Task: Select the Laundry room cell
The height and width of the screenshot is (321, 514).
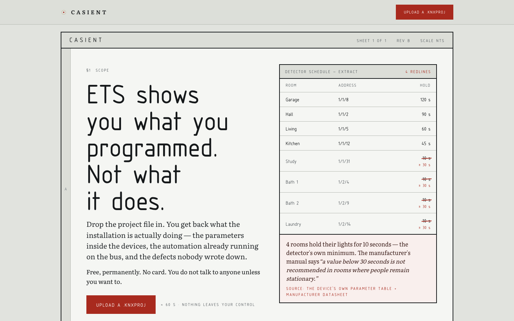Action: pyautogui.click(x=293, y=224)
